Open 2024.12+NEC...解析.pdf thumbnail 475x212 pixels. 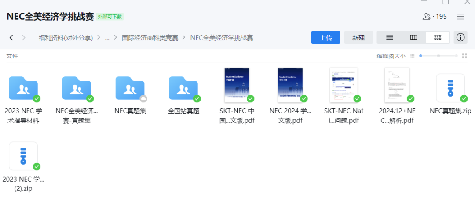(397, 85)
